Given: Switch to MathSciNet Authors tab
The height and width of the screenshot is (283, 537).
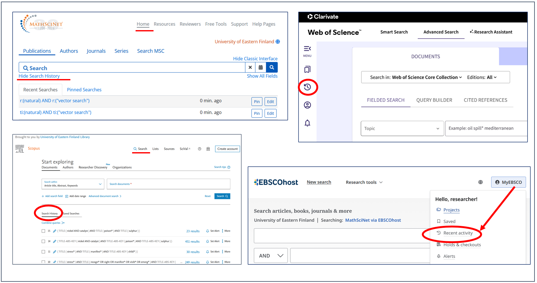Looking at the screenshot, I should [x=69, y=51].
